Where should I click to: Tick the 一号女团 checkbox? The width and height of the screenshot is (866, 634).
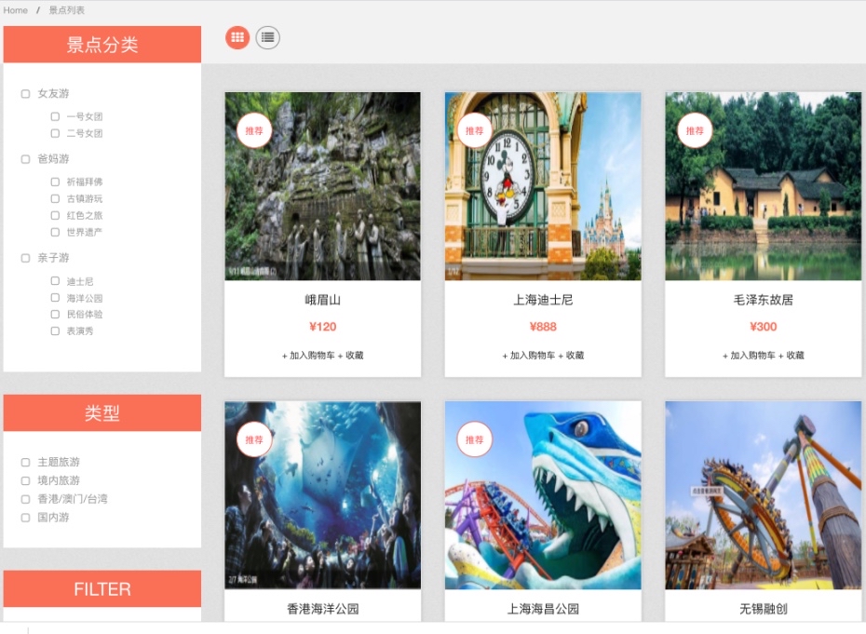tap(55, 116)
